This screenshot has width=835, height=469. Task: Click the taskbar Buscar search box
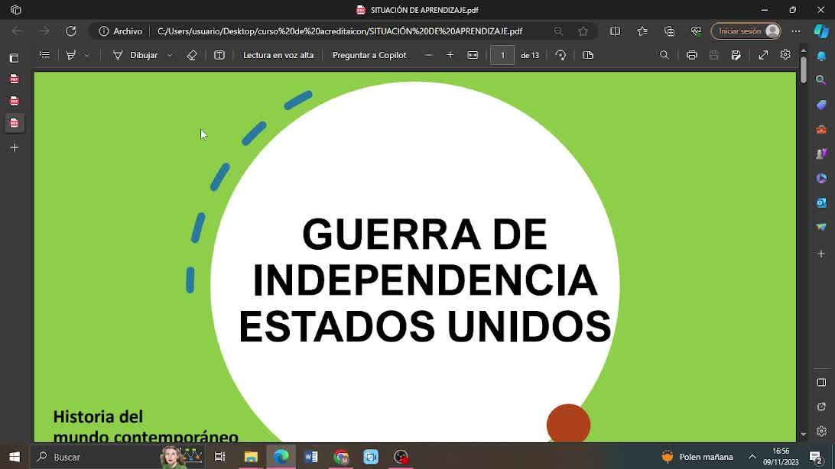point(117,457)
